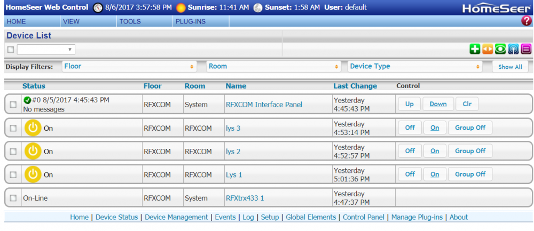Image resolution: width=534 pixels, height=231 pixels.
Task: Sort devices by the Last Change column header
Action: tap(355, 86)
